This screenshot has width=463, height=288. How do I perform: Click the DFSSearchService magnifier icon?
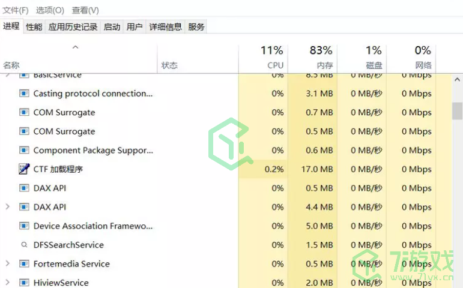[24, 245]
